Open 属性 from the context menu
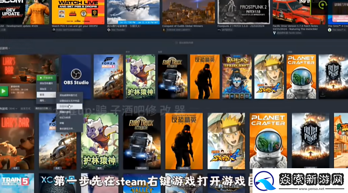The image size is (348, 193). [x=43, y=100]
